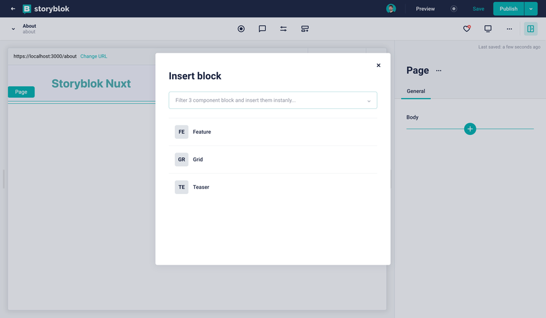
Task: Toggle the side panel layout icon
Action: tap(530, 29)
